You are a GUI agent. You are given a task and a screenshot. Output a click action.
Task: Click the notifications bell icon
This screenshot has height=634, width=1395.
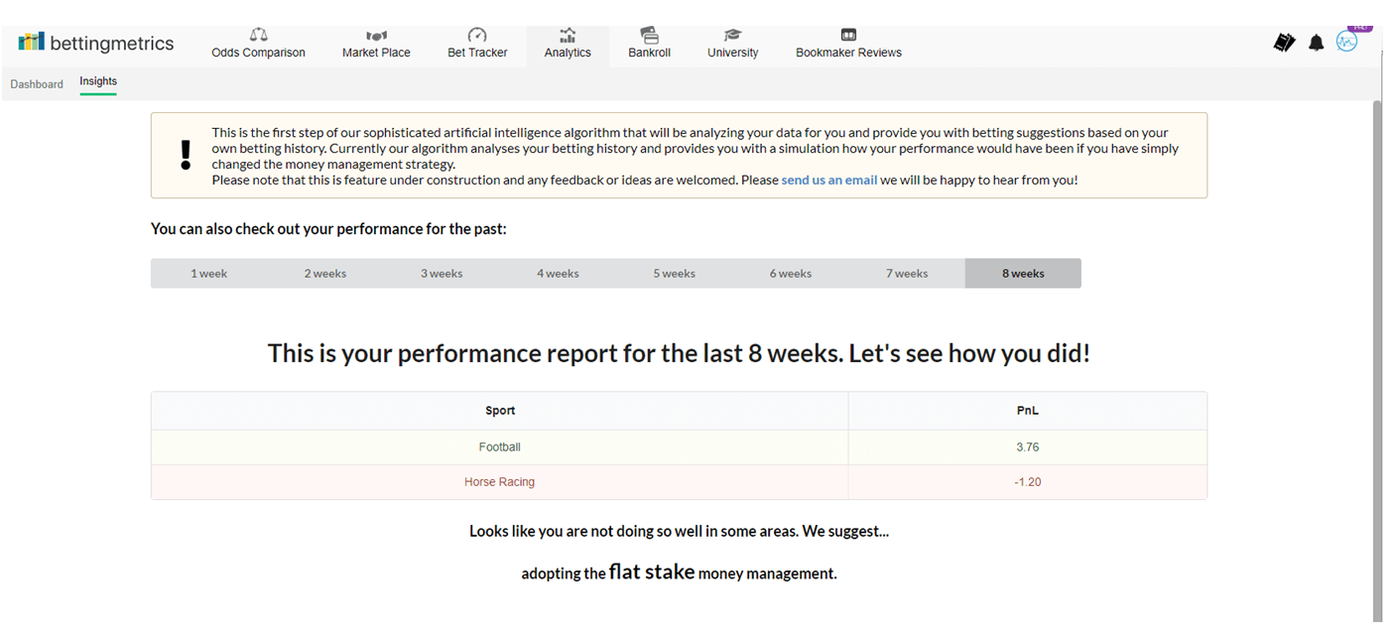(1316, 43)
